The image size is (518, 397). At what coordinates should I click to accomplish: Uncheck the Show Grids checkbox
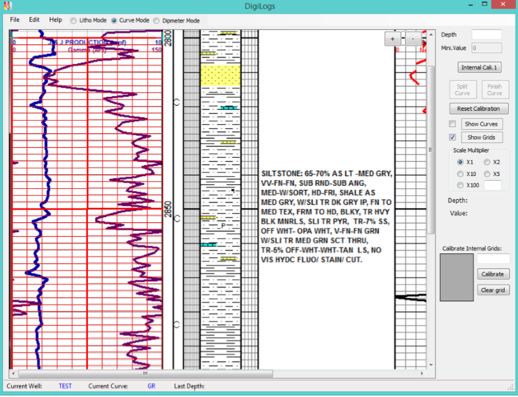coord(453,137)
